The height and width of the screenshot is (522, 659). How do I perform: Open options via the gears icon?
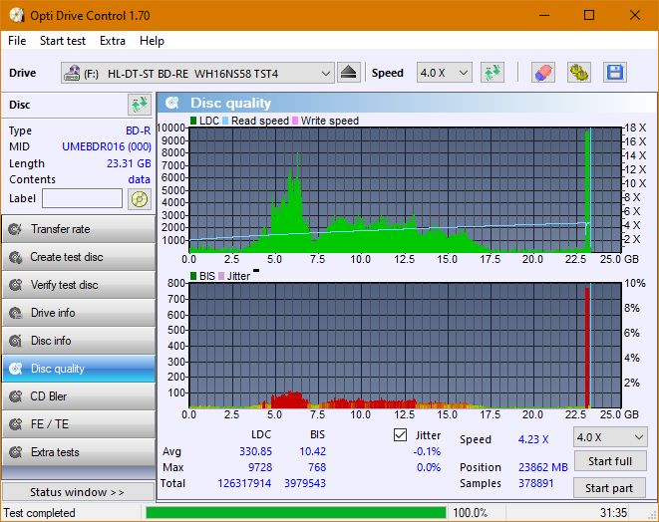pos(579,73)
